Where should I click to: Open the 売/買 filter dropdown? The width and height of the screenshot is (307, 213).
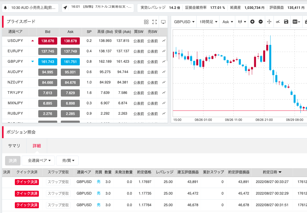[67, 160]
